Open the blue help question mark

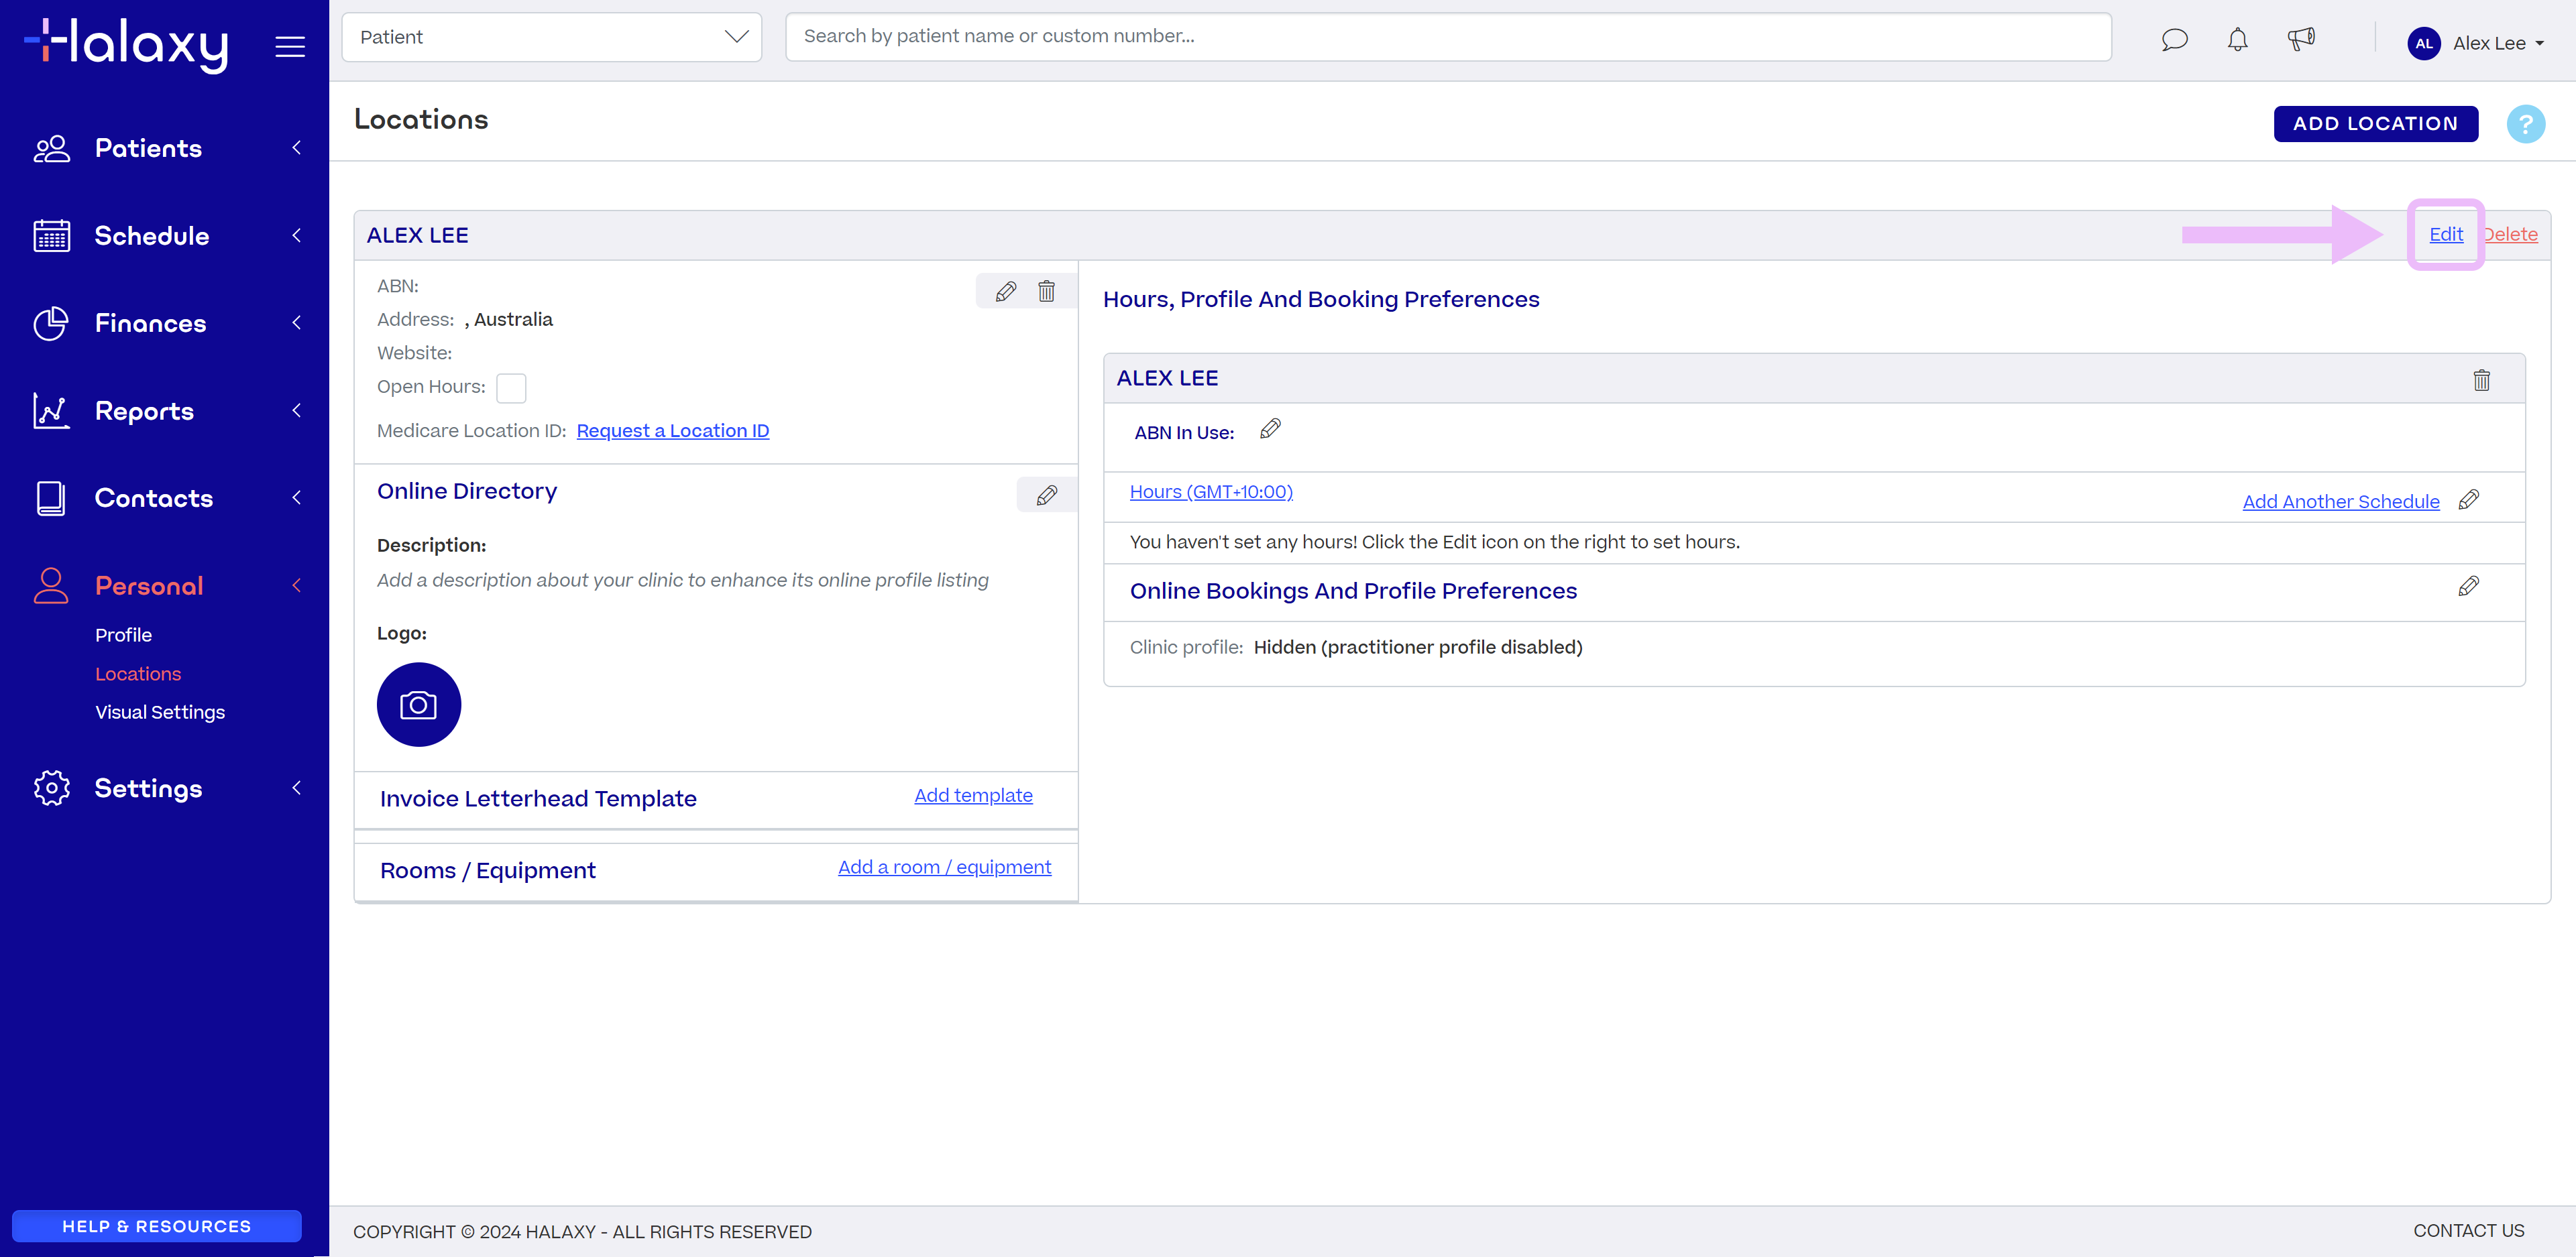pos(2525,124)
